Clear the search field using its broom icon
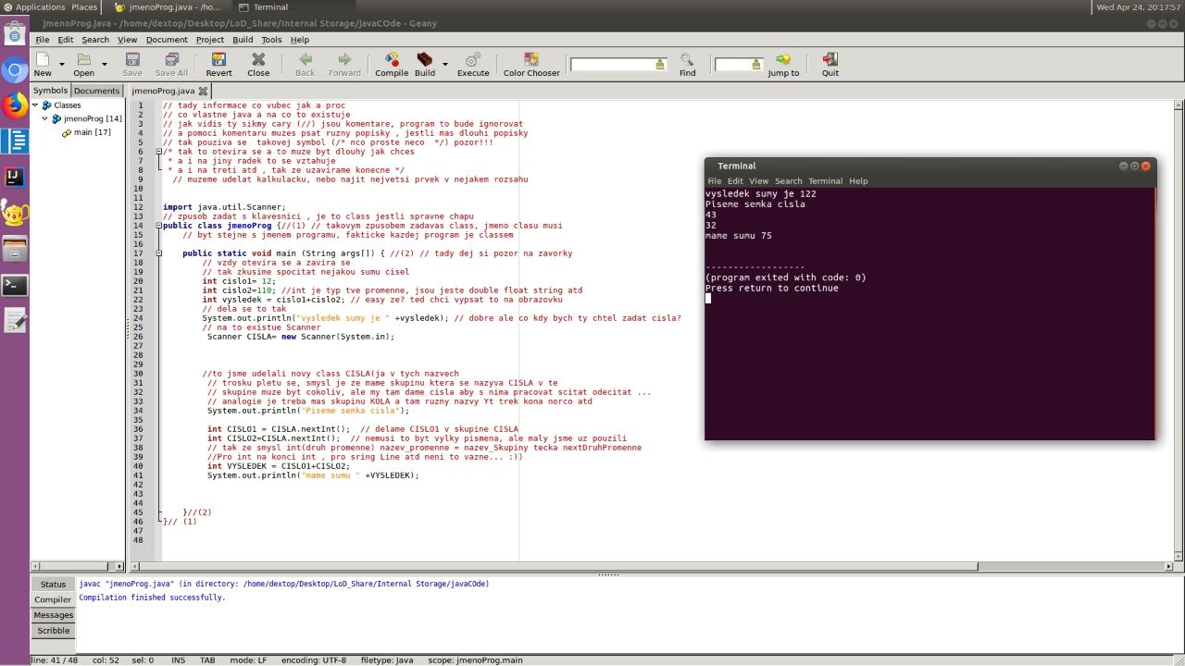The image size is (1185, 666). pos(660,65)
